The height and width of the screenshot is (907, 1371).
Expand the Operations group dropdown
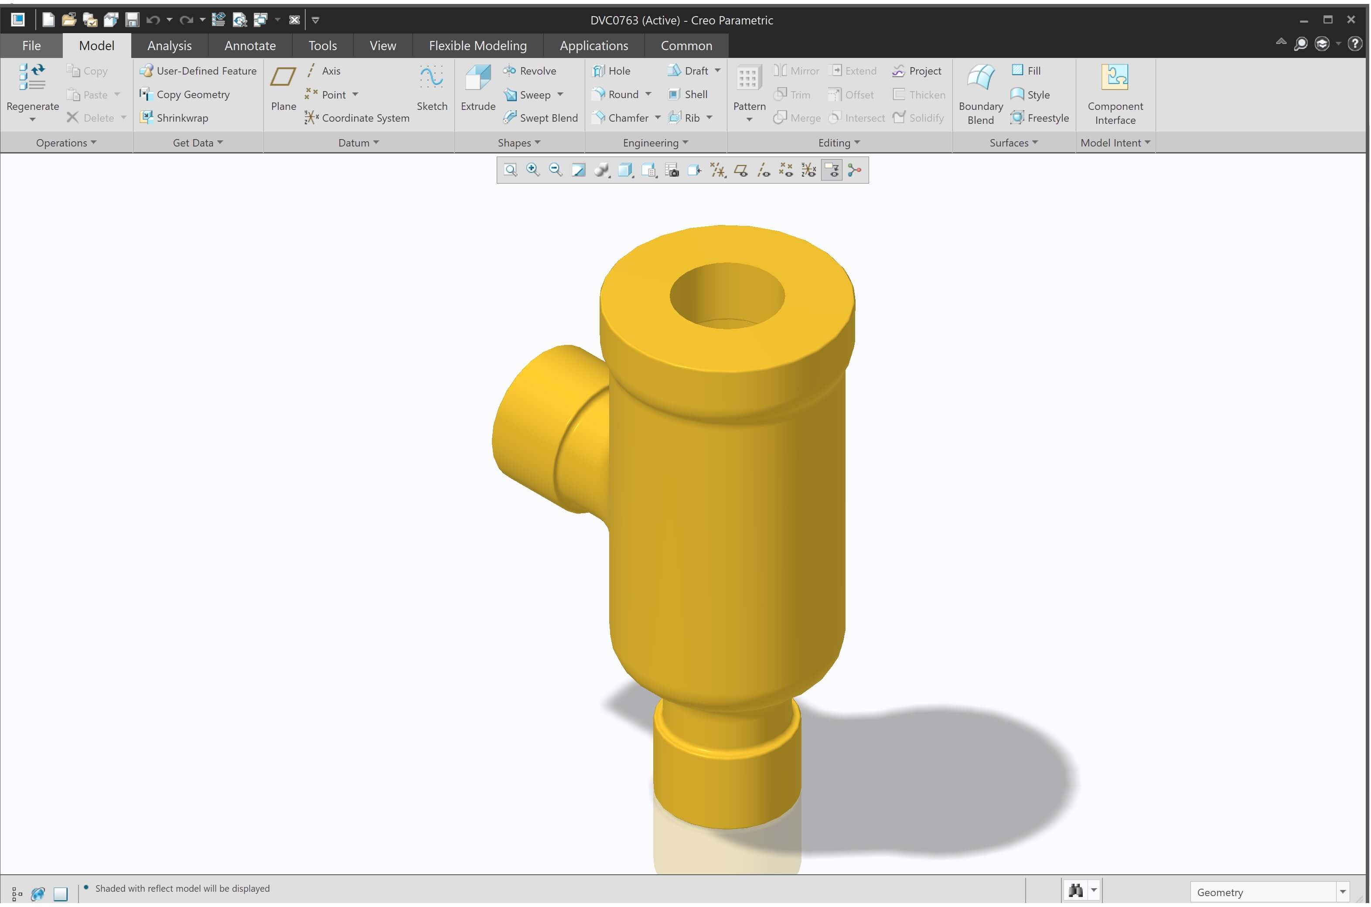(x=66, y=143)
